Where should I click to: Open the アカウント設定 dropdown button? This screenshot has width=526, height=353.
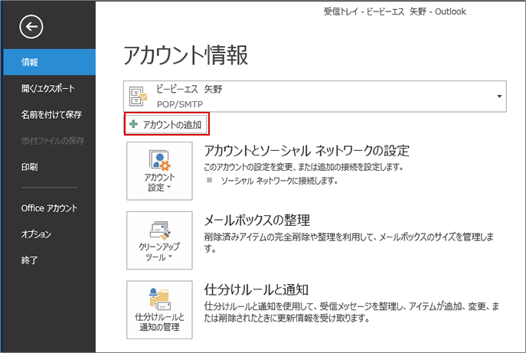coord(159,171)
